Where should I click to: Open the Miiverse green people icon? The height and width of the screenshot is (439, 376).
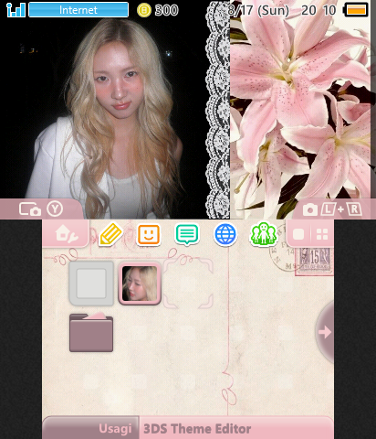pyautogui.click(x=264, y=234)
